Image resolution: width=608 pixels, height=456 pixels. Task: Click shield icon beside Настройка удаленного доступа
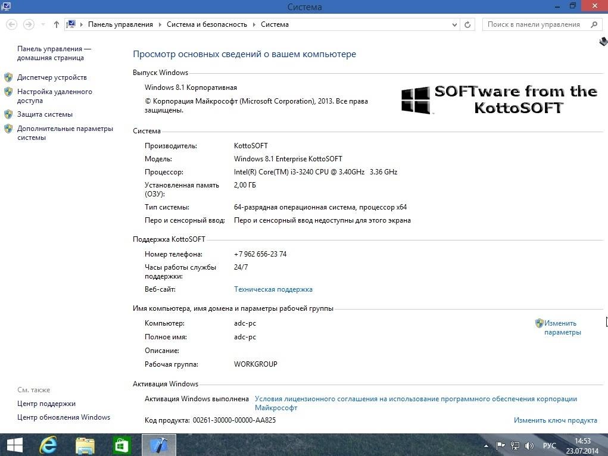click(x=8, y=92)
